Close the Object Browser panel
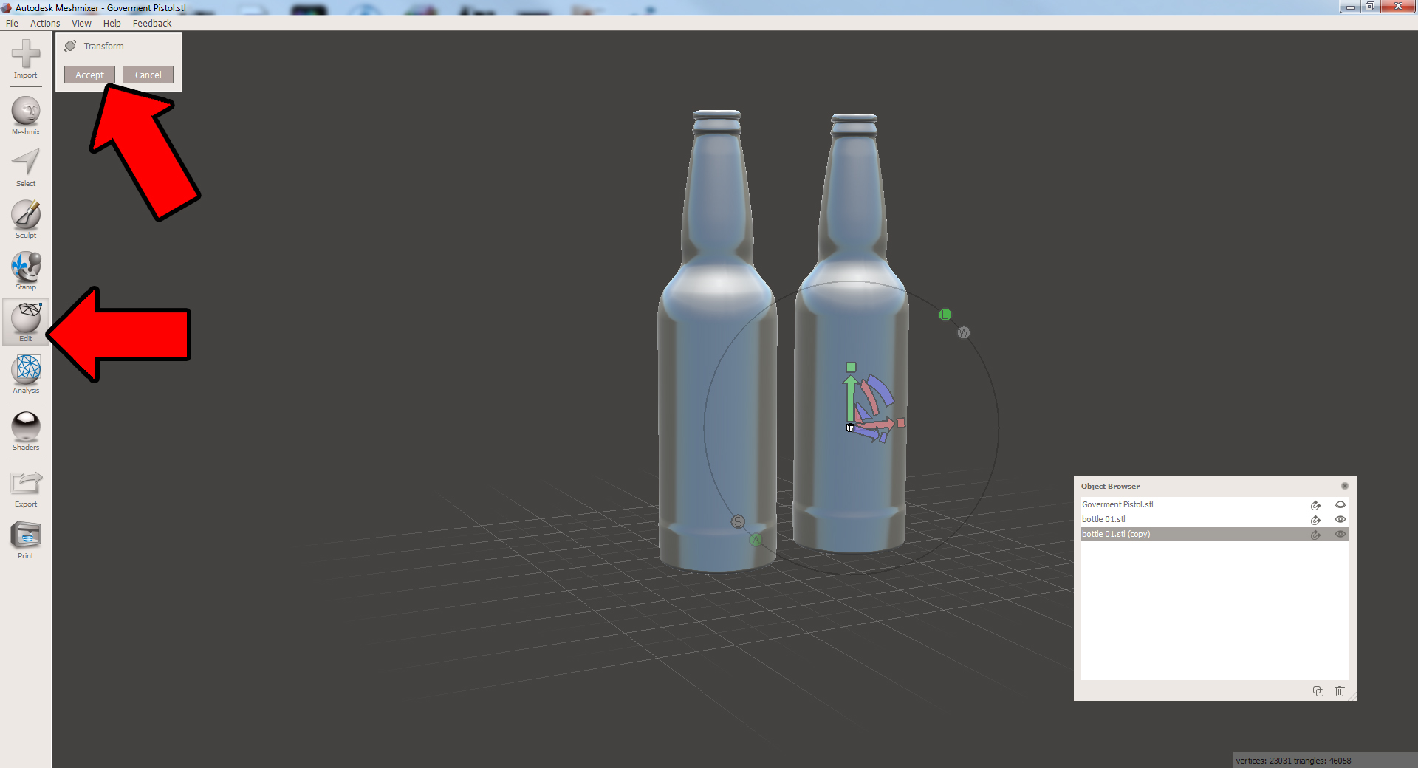The image size is (1418, 768). click(1345, 486)
